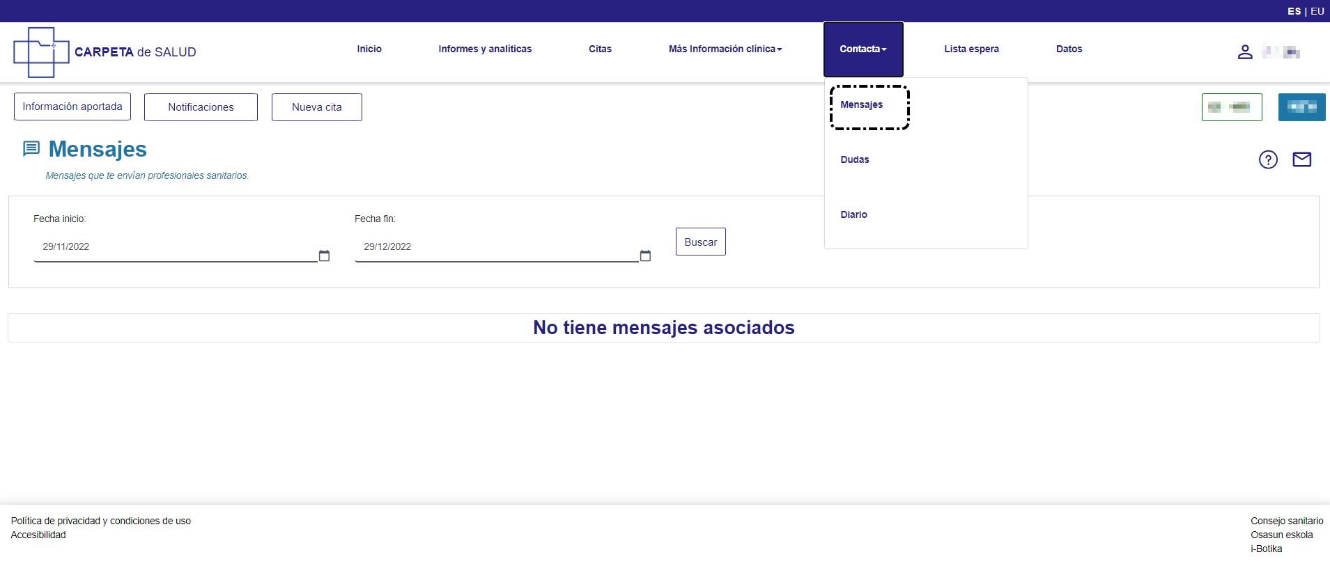
Task: Expand Más Información clínica dropdown
Action: (725, 49)
